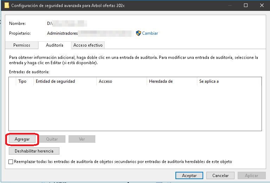The image size is (270, 183).
Task: Click the Heredada de column header
Action: coord(161,81)
